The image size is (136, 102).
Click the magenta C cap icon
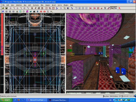27,11
